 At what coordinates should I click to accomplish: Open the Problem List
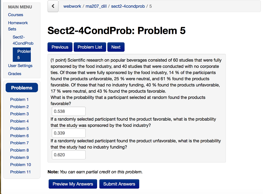click(90, 47)
